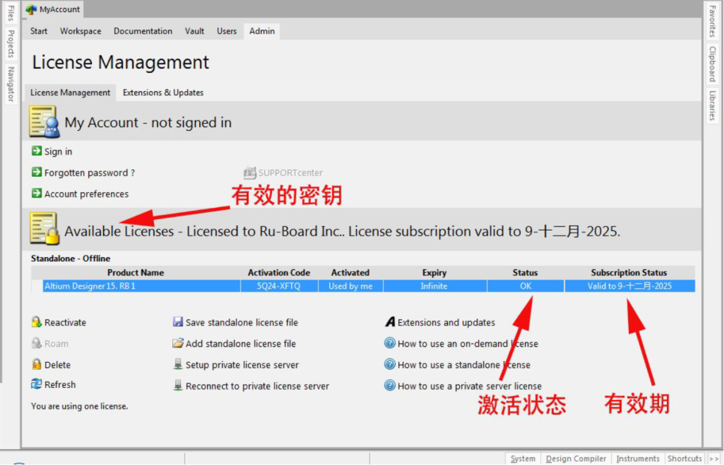This screenshot has width=724, height=465.
Task: Click the Account preferences arrow icon
Action: (36, 193)
